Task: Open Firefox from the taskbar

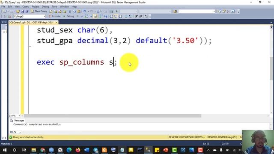Action: 78,150
